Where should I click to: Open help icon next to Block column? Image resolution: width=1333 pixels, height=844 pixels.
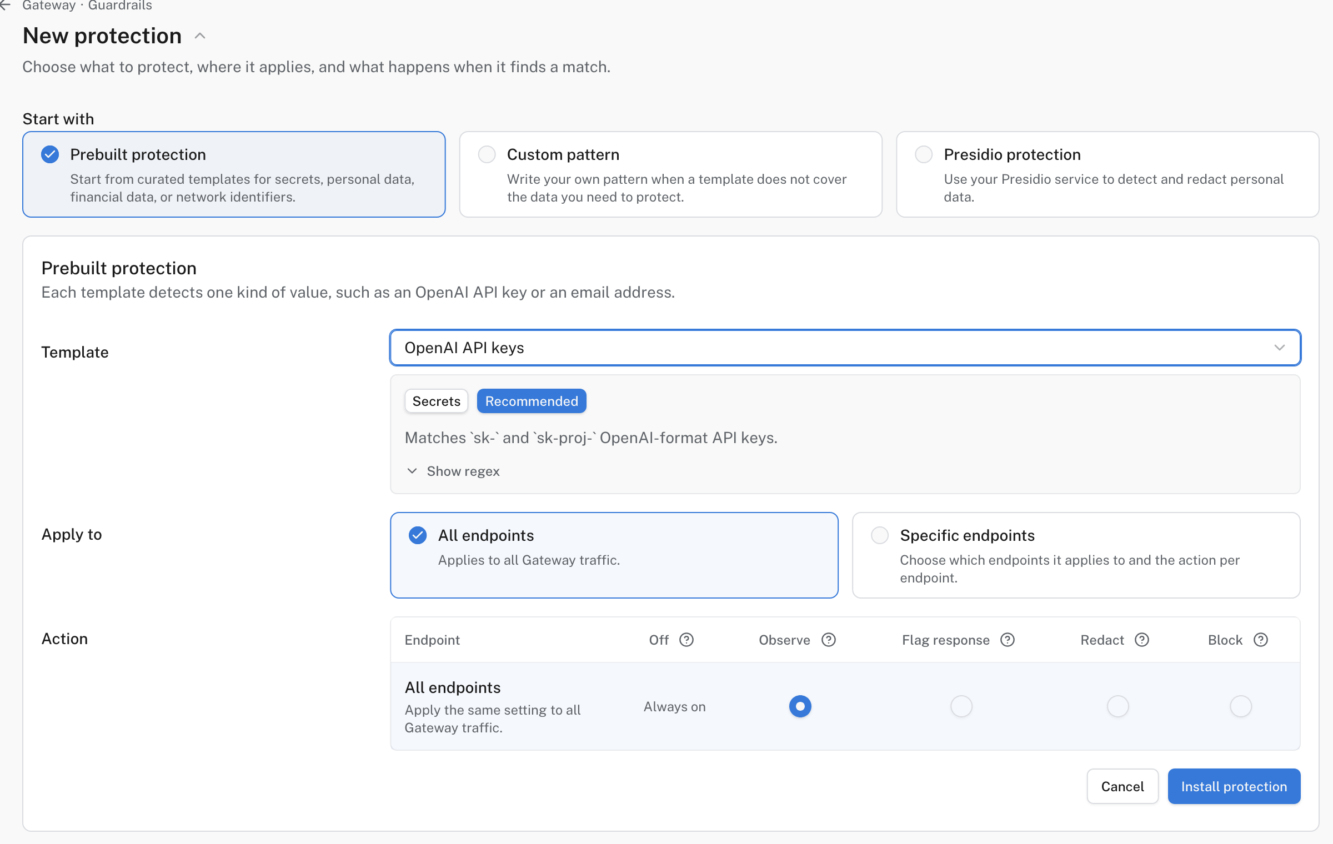click(x=1261, y=640)
